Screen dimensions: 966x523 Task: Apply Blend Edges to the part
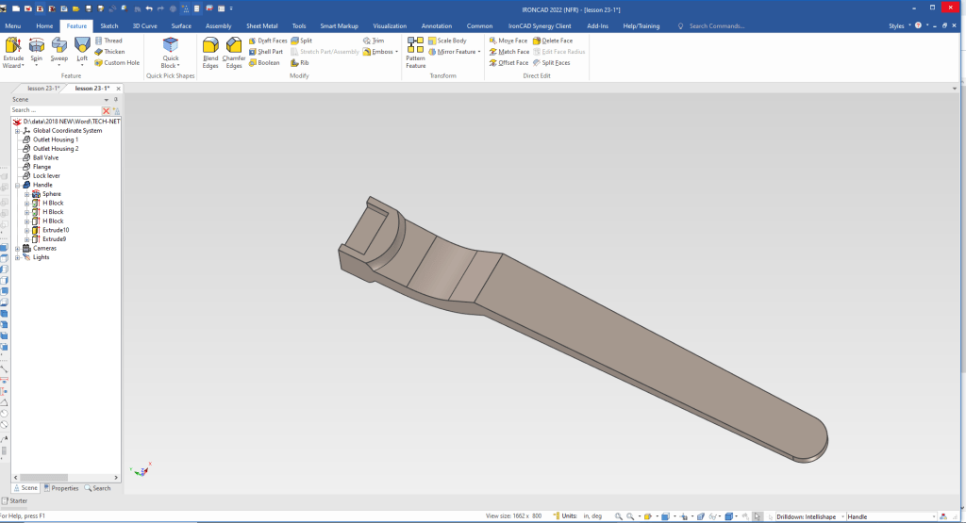(210, 51)
